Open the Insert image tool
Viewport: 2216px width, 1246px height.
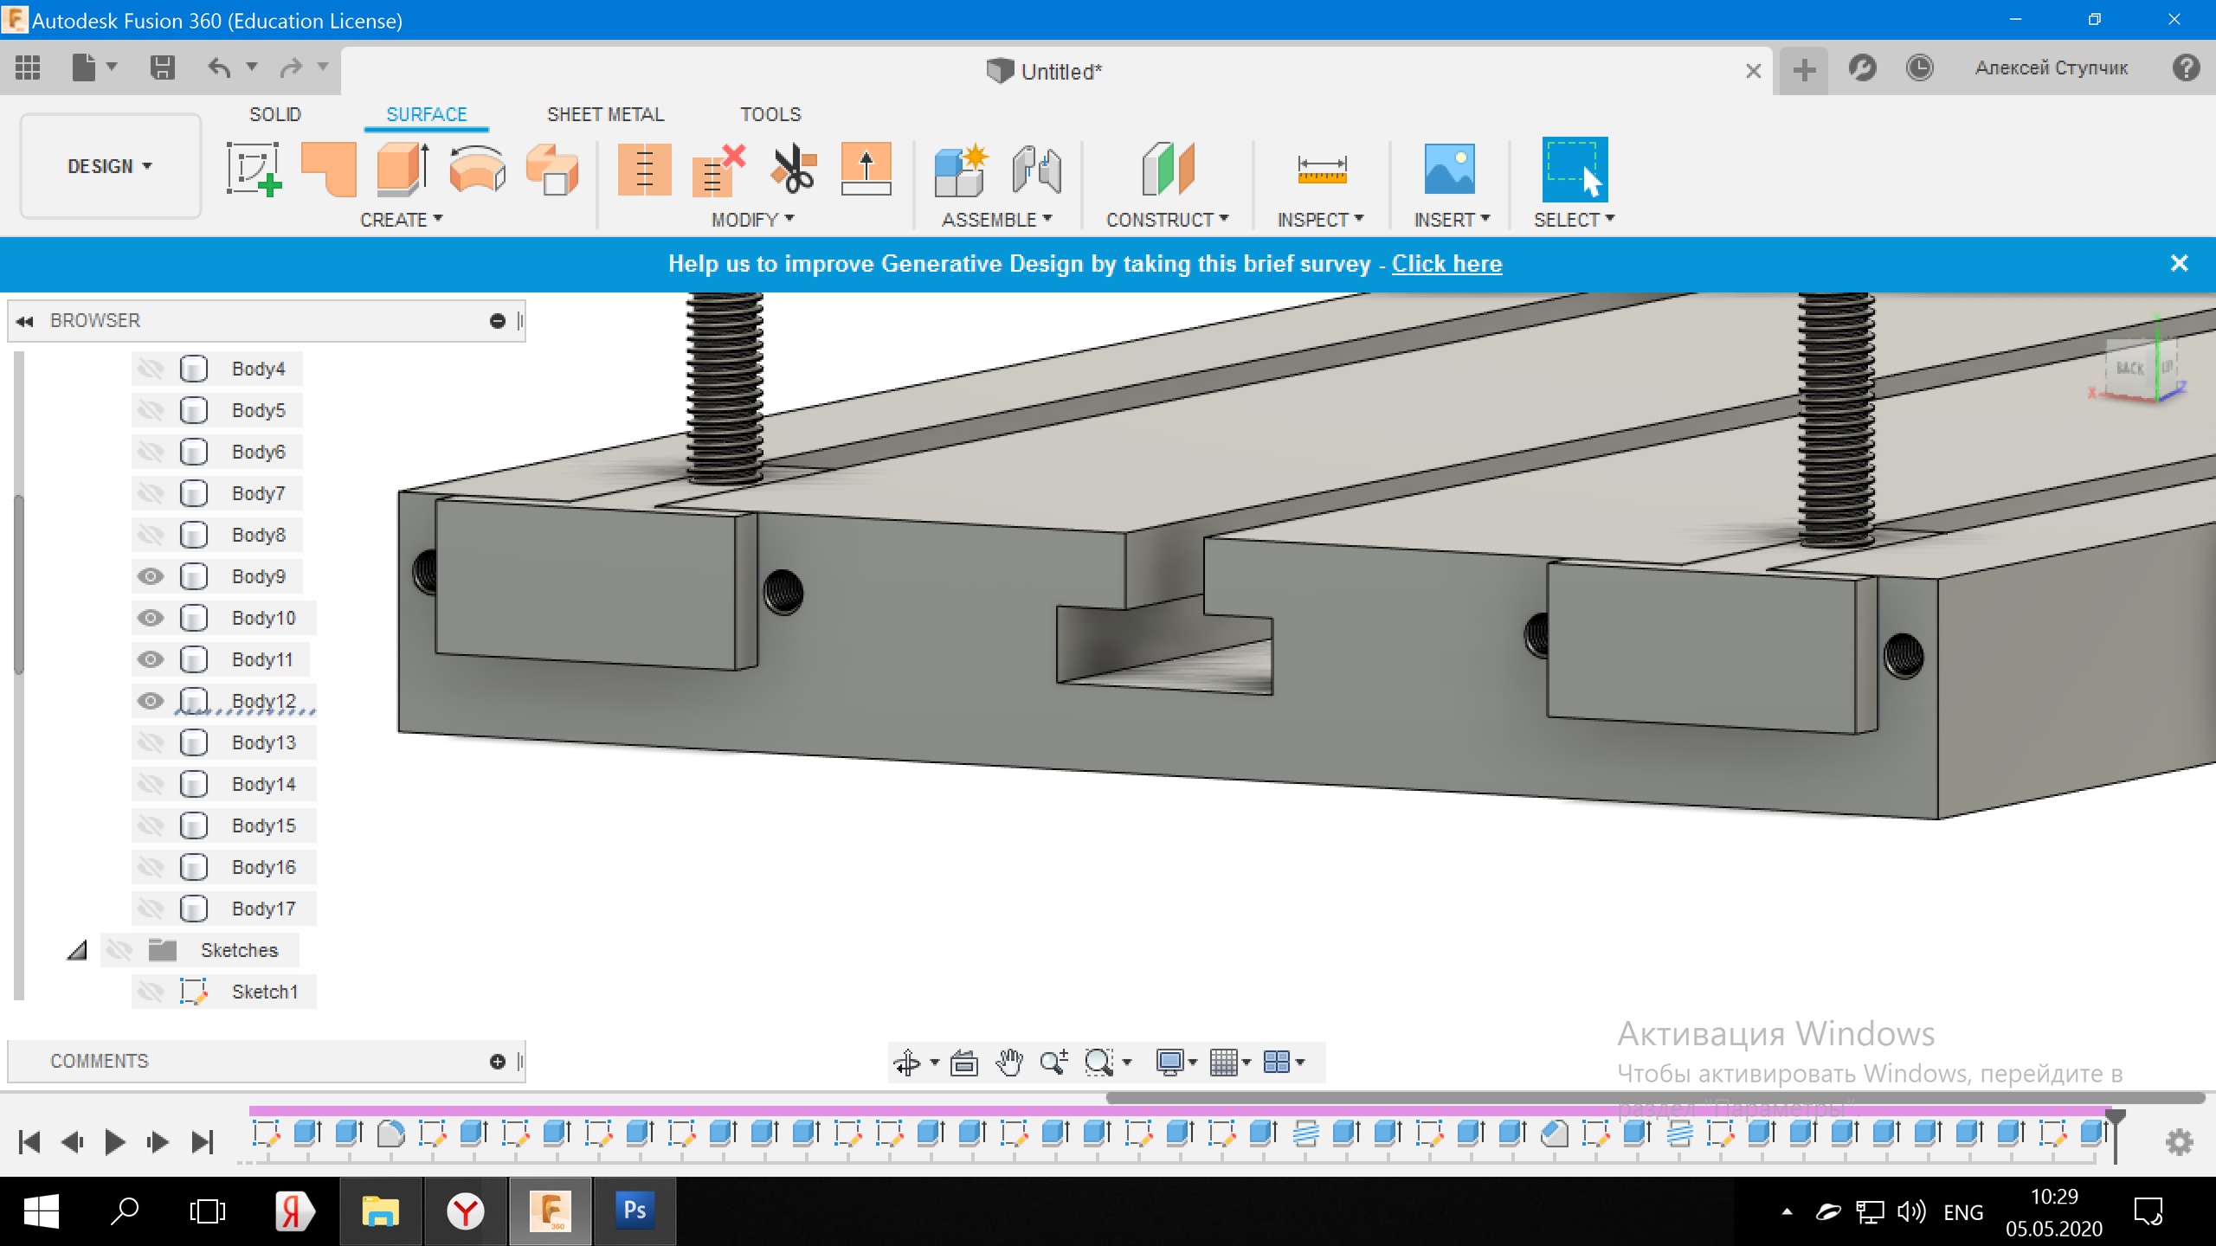1449,169
